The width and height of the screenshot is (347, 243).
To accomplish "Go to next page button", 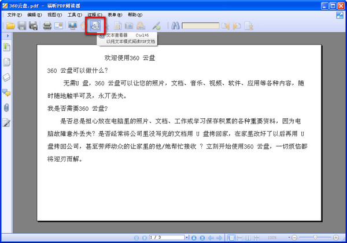I will tap(194, 238).
